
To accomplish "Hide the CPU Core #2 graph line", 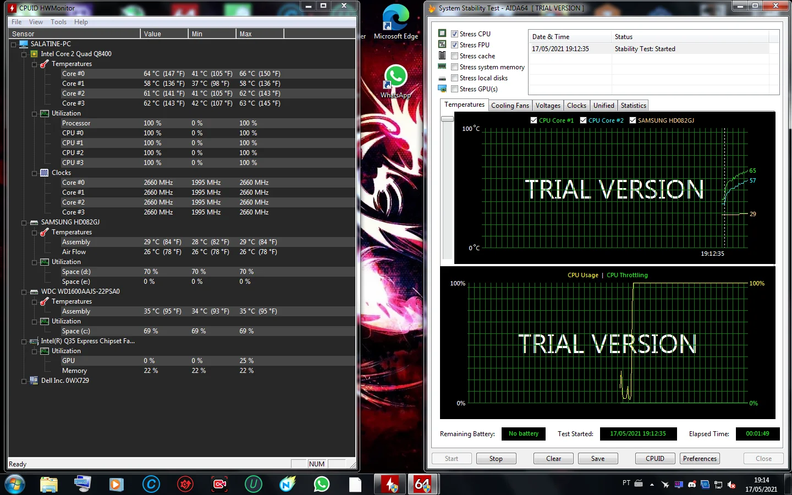I will (583, 120).
